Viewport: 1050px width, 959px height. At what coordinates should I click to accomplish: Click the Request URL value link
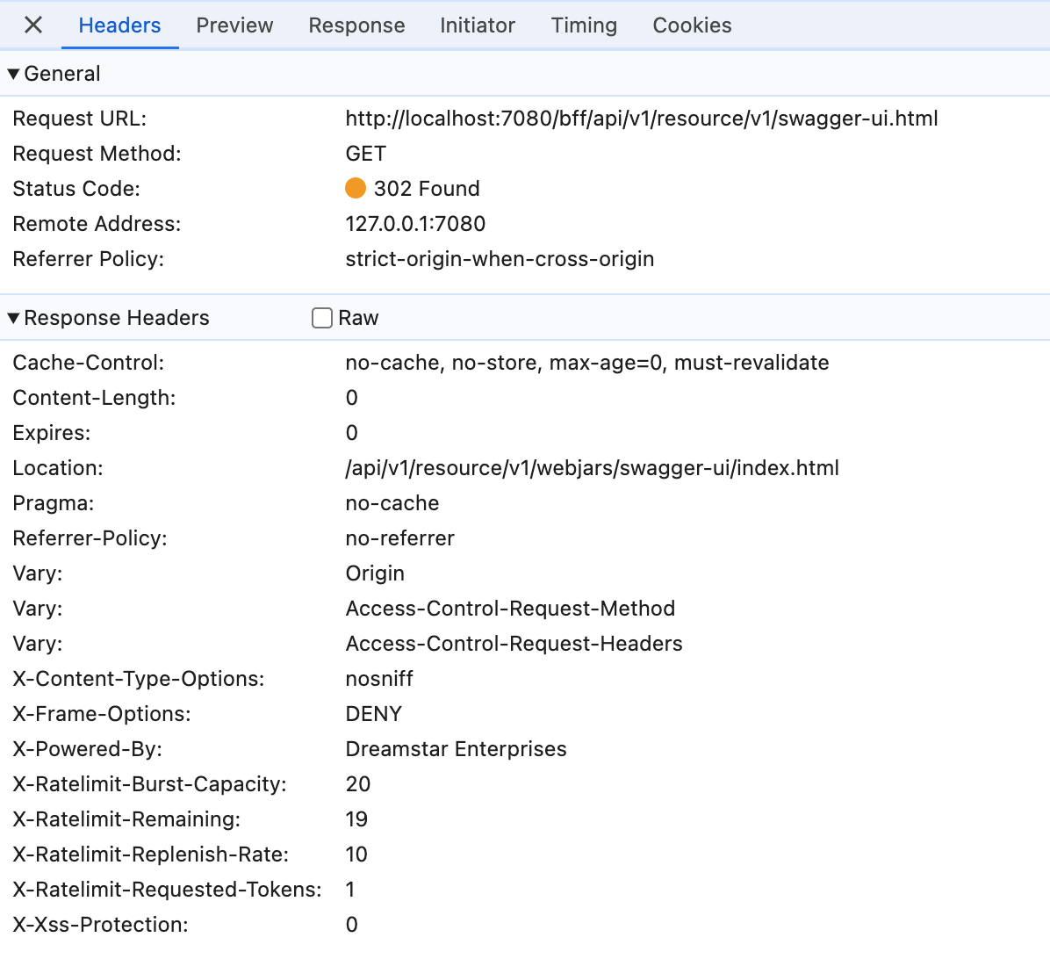[x=642, y=118]
